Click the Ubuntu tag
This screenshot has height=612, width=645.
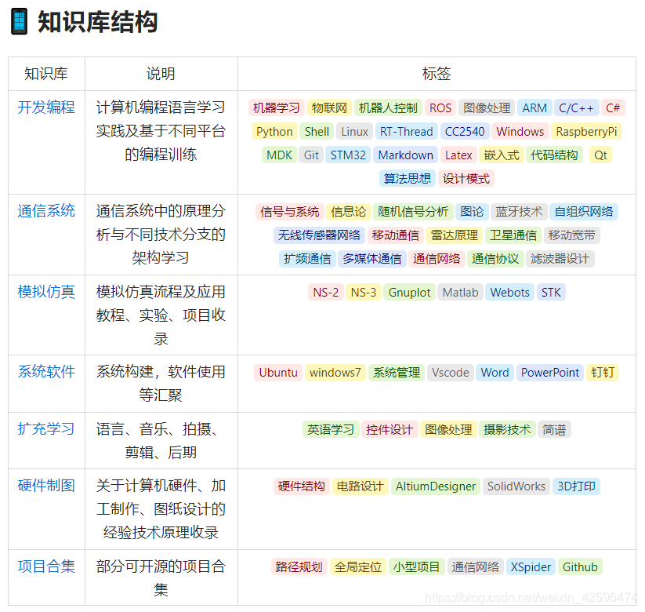pos(277,373)
